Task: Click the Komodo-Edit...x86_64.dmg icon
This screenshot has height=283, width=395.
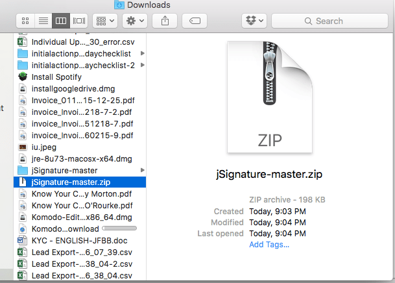Action: tap(23, 217)
